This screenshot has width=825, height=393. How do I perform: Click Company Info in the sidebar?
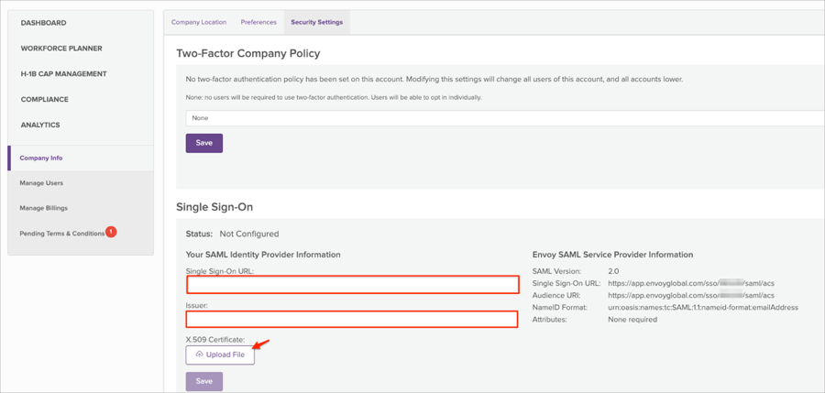pos(41,158)
